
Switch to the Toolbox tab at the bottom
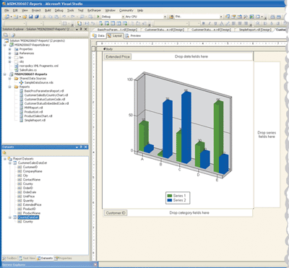[10, 258]
